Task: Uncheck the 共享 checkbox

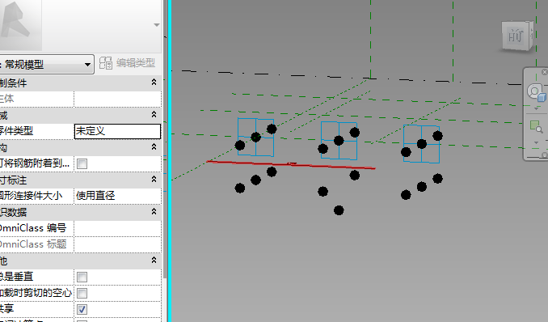Action: tap(82, 309)
